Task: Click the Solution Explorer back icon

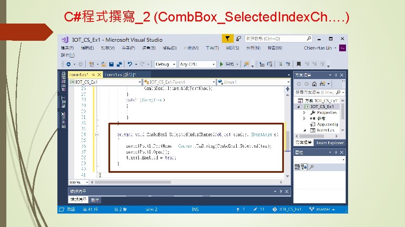Action: coord(299,84)
